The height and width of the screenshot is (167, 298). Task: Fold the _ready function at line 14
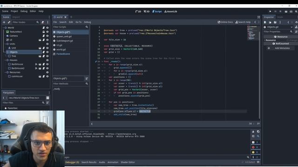[102, 62]
